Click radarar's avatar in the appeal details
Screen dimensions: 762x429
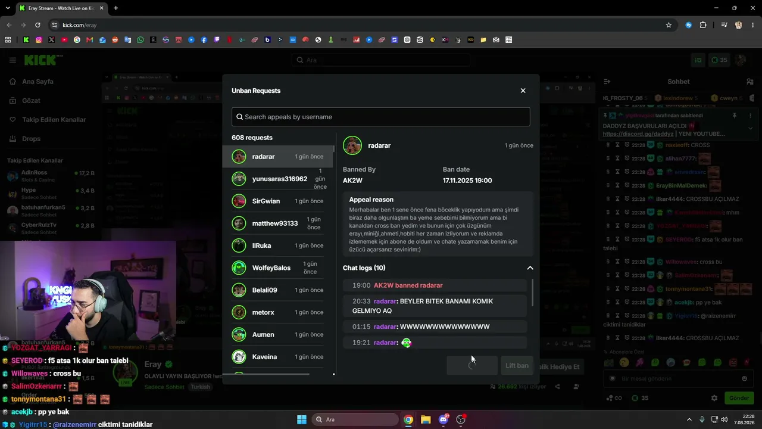352,145
